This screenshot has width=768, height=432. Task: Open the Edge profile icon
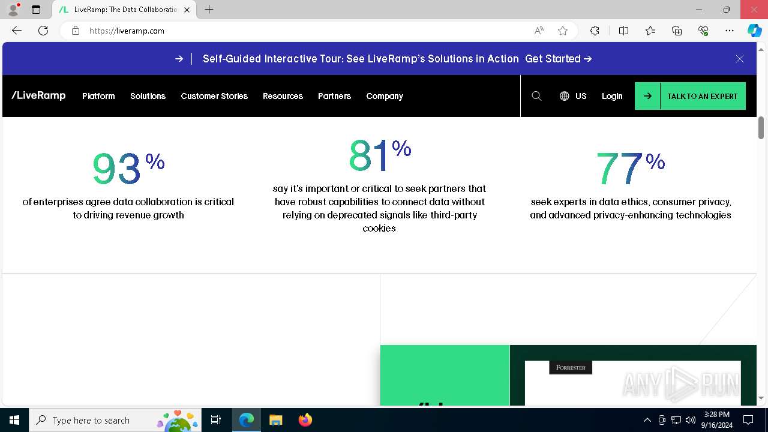pyautogui.click(x=13, y=10)
